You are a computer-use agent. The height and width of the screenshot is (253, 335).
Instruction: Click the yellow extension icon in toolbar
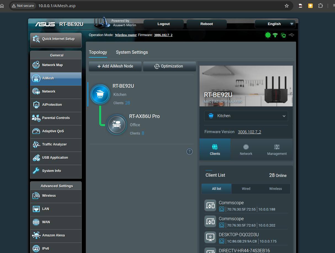click(x=310, y=6)
